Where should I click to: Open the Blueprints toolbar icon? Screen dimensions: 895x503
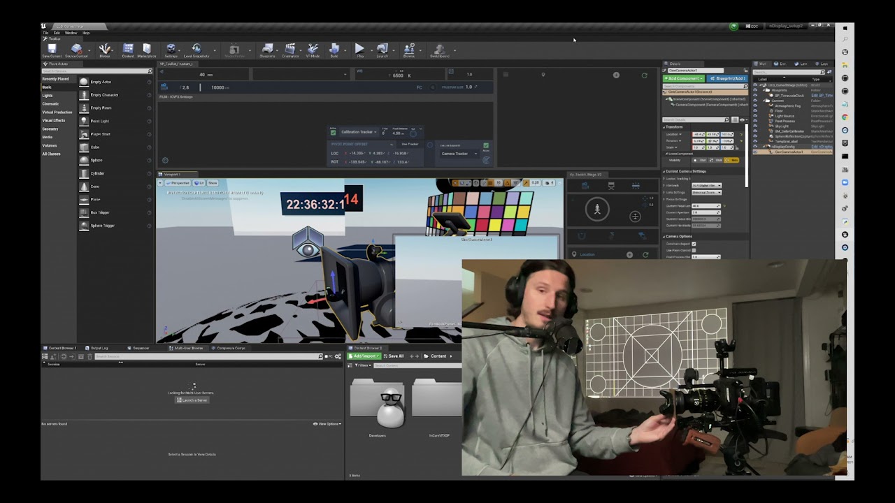[267, 50]
